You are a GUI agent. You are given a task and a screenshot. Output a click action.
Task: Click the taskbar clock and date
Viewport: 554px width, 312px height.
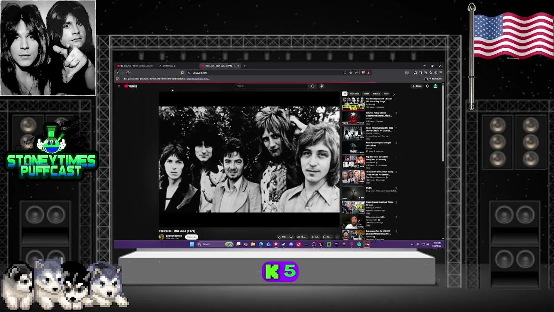(x=437, y=244)
